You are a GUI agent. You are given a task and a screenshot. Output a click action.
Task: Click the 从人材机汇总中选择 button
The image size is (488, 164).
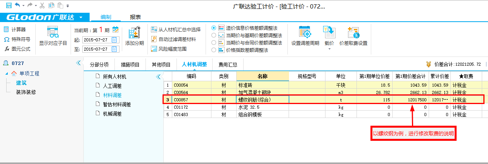pyautogui.click(x=176, y=29)
